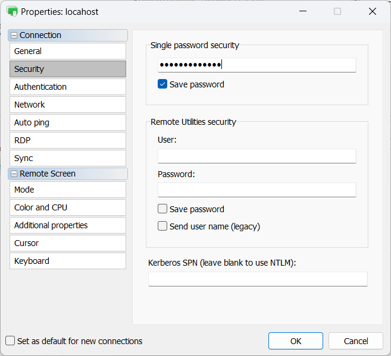Image resolution: width=391 pixels, height=356 pixels.
Task: Open the Auto ping page
Action: 67,122
